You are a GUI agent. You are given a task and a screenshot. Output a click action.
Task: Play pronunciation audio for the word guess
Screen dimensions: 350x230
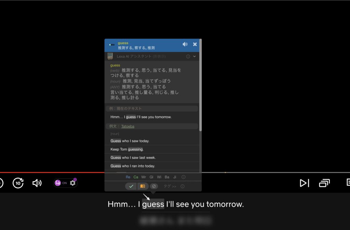(x=185, y=44)
